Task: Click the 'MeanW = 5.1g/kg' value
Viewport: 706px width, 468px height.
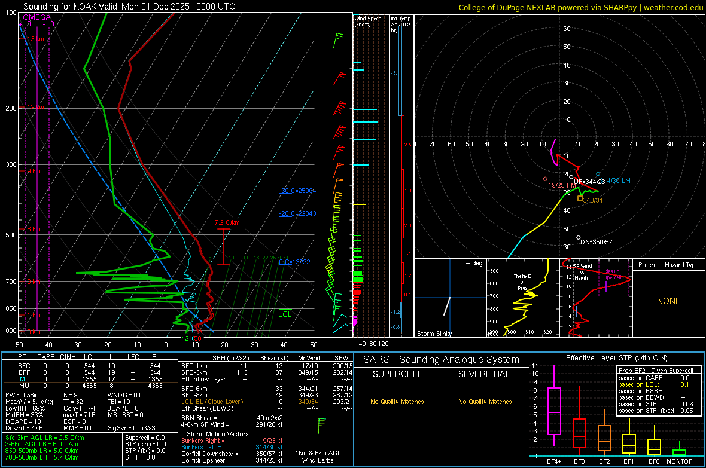Action: click(29, 402)
